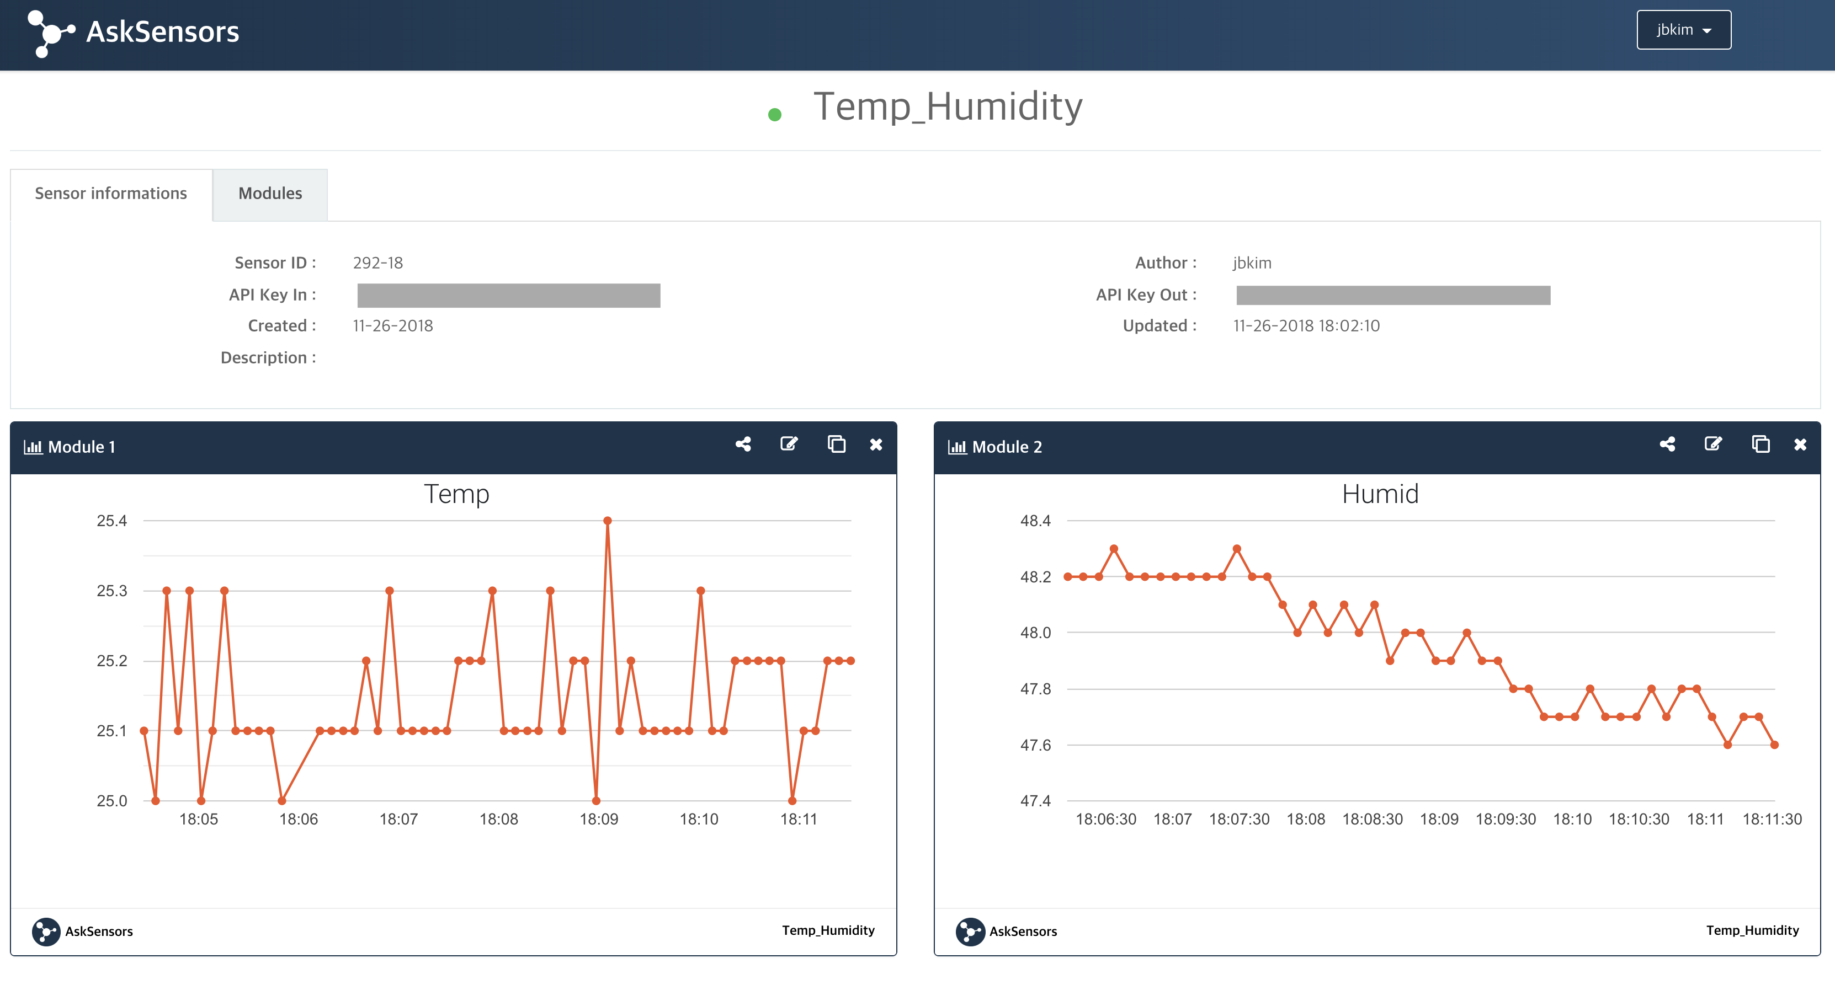Open the jbkim user dropdown
1835x985 pixels.
(x=1683, y=30)
